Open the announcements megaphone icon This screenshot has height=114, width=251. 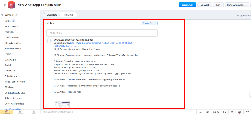click(x=208, y=112)
